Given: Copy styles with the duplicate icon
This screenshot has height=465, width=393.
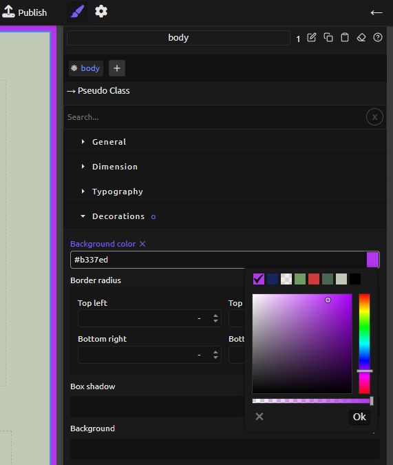Looking at the screenshot, I should click(328, 38).
